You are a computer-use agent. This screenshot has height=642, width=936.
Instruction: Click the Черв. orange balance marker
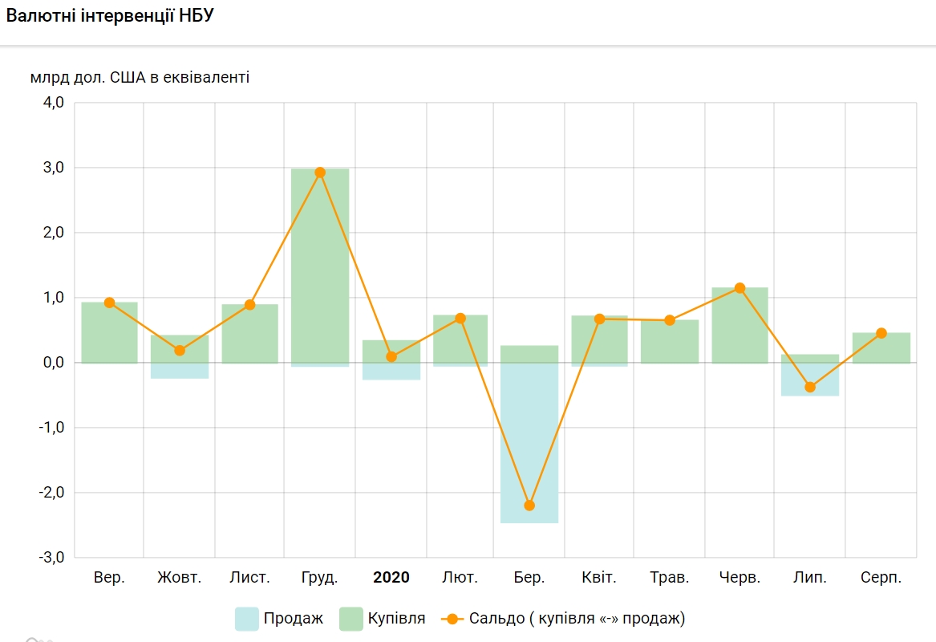pos(739,288)
